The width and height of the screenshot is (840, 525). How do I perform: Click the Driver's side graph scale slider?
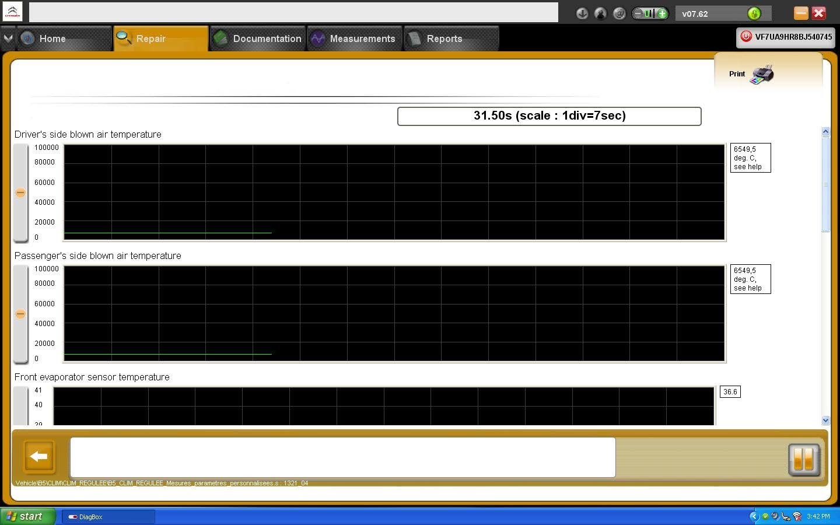pos(20,192)
